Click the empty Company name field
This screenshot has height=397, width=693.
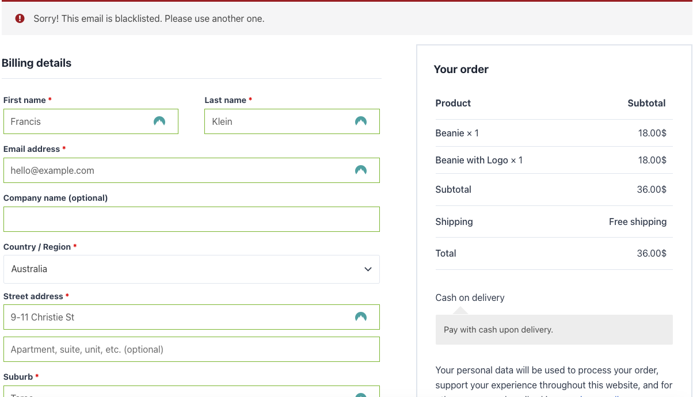(191, 219)
